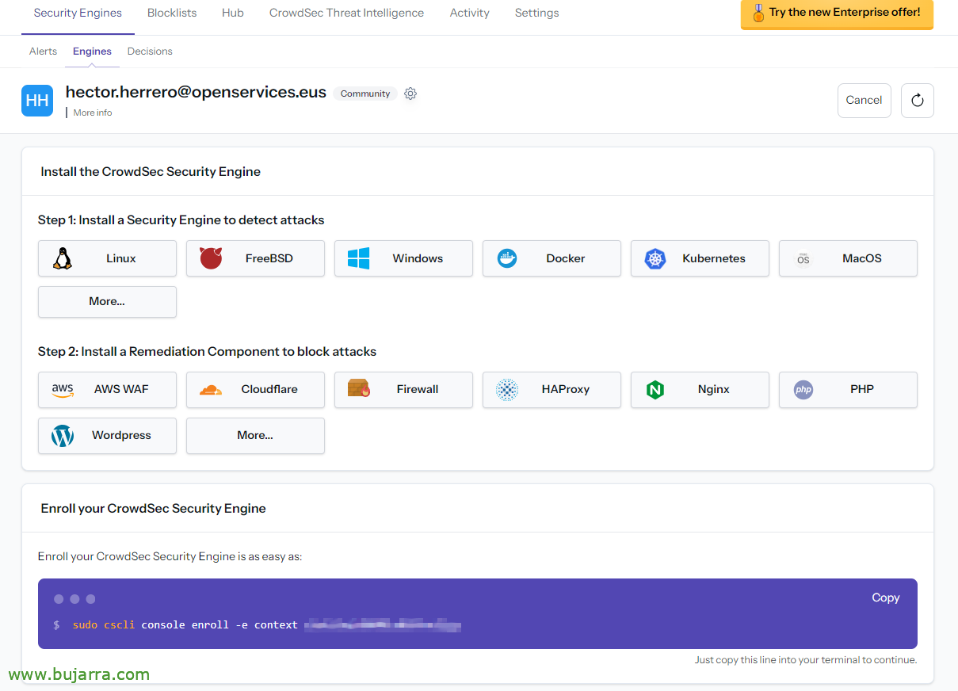Click the Step 2 instruction heading

[207, 351]
